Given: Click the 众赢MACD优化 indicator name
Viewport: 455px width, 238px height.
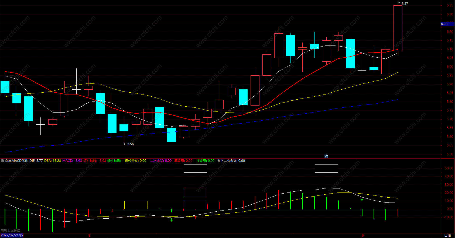Looking at the screenshot, I should point(16,161).
